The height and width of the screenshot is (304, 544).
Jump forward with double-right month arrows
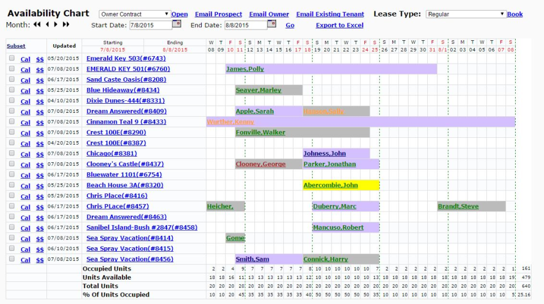[66, 24]
